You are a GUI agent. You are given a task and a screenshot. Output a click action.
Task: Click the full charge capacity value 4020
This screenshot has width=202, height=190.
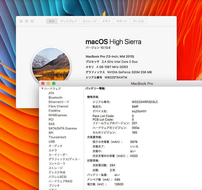(x=134, y=156)
